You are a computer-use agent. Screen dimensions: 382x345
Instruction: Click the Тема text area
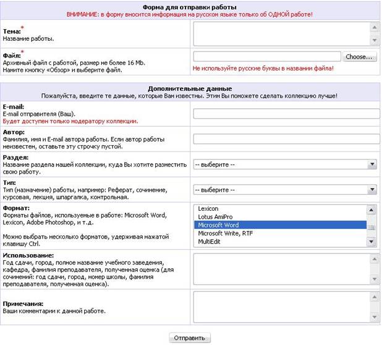coord(286,34)
